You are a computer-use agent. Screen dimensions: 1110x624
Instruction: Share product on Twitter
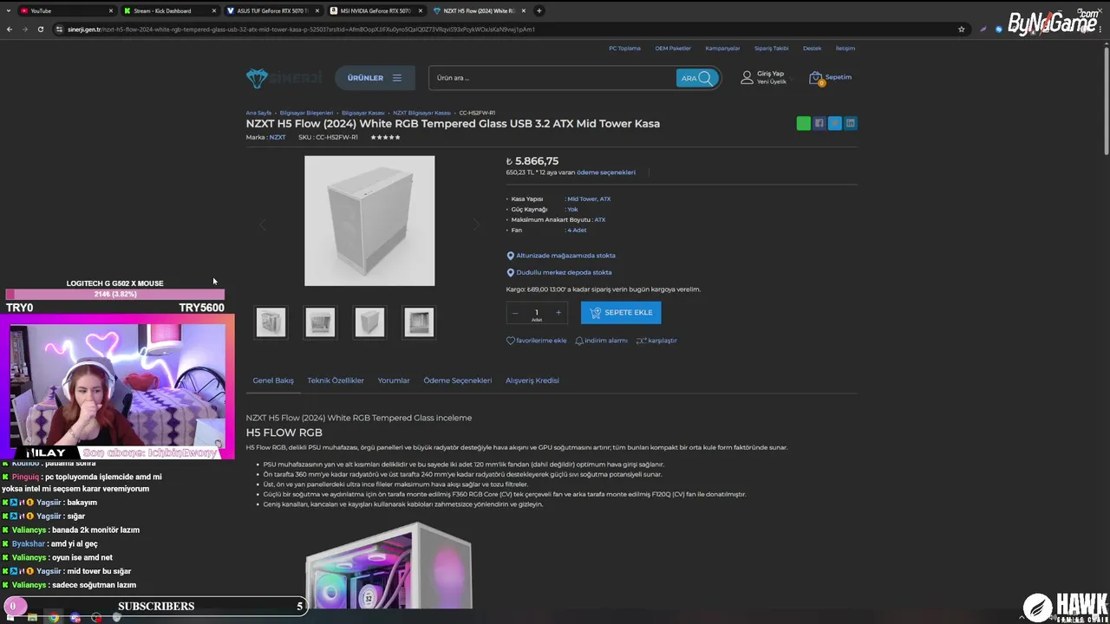pyautogui.click(x=835, y=123)
